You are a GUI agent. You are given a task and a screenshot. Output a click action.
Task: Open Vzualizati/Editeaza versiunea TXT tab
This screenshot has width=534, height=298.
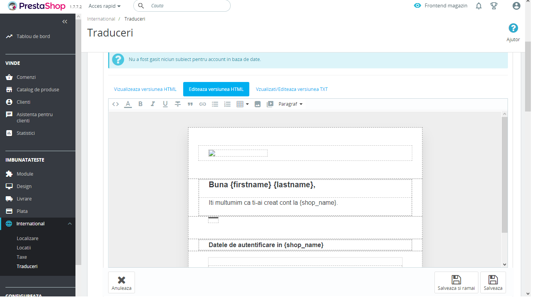[292, 89]
